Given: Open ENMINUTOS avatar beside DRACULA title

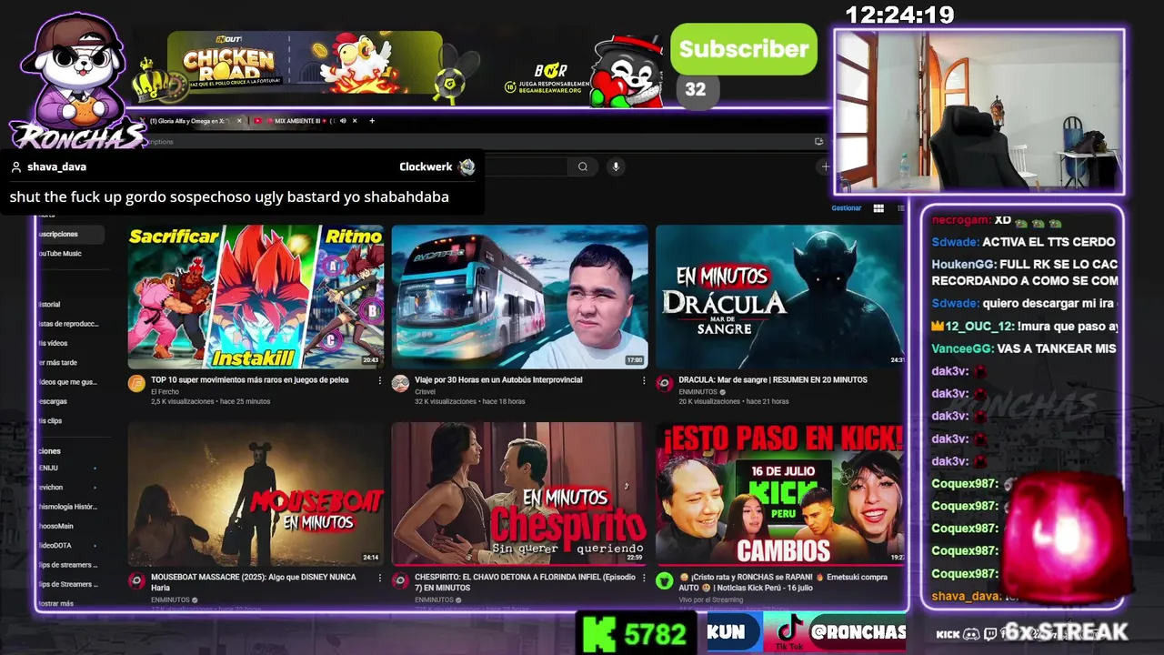Looking at the screenshot, I should click(x=664, y=383).
